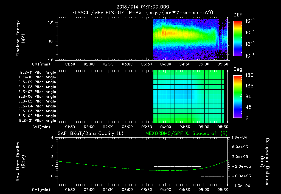The image size is (281, 194).
Task: Click the ELS-07 Pitch Angle row label
Action: pos(37,92)
